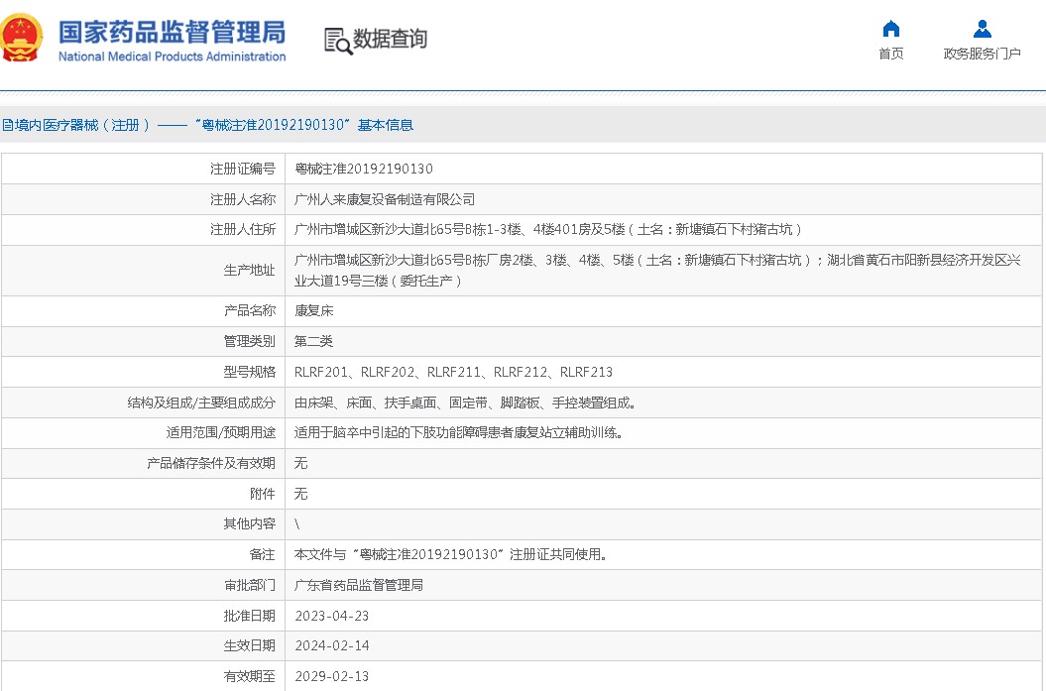Click the model specification RLRF201 row value
Viewport: 1046px width, 691px height.
pos(454,372)
